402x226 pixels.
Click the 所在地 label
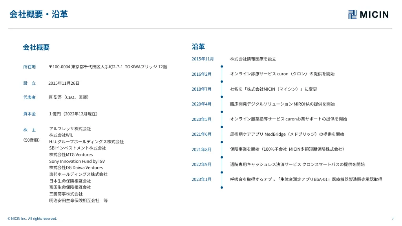click(29, 67)
